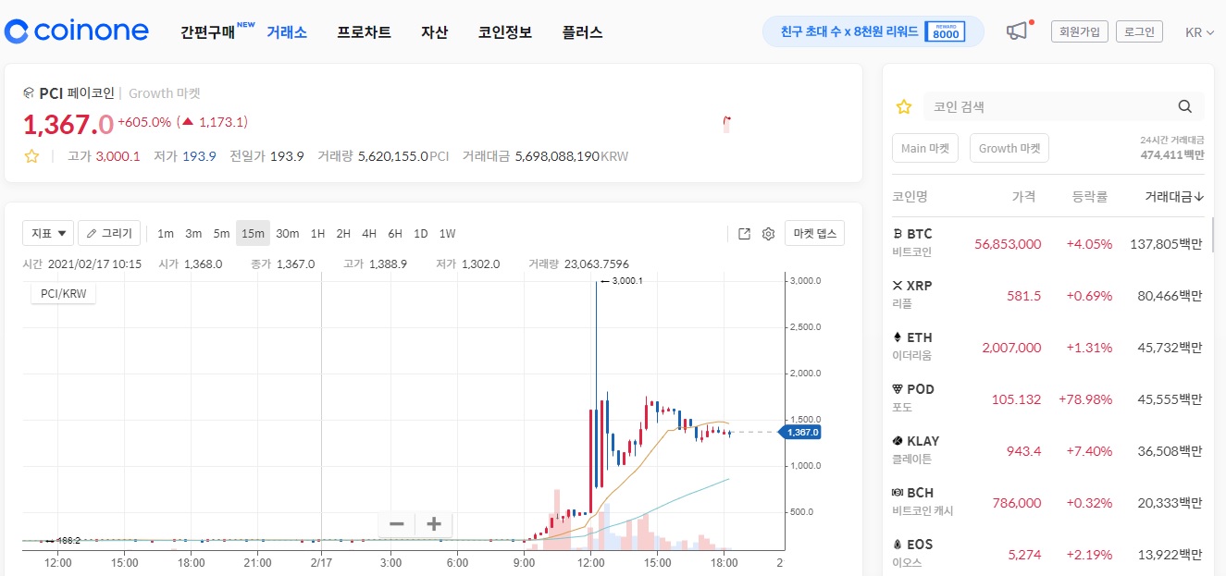
Task: Click the 로그인 login button
Action: (x=1139, y=31)
